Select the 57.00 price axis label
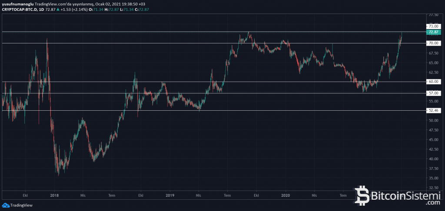Viewport: 445px width, 211px height. 433,93
